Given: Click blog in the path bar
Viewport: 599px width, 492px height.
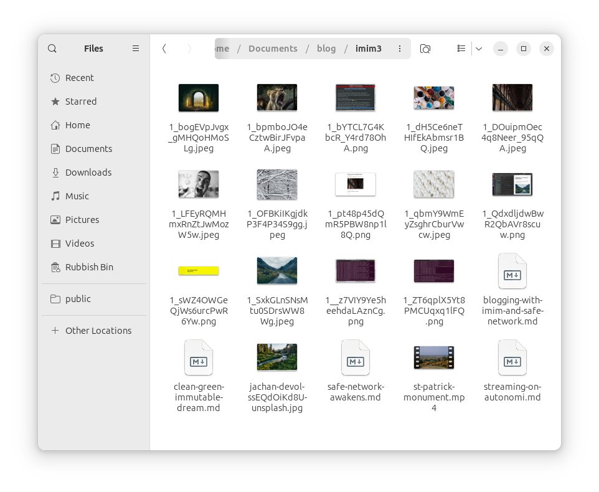Looking at the screenshot, I should click(326, 49).
